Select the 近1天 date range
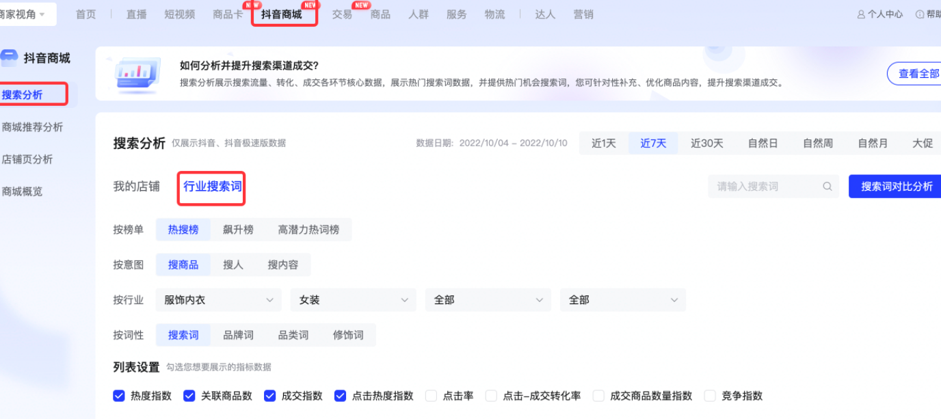Screen dimensions: 941x419 [x=604, y=144]
